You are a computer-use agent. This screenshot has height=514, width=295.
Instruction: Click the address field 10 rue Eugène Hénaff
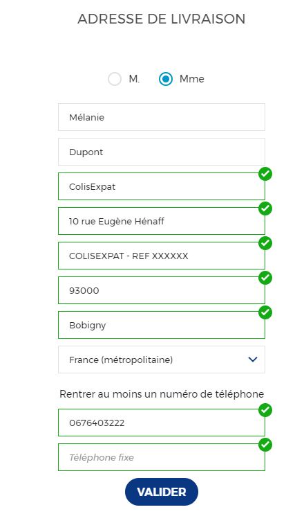tap(162, 221)
